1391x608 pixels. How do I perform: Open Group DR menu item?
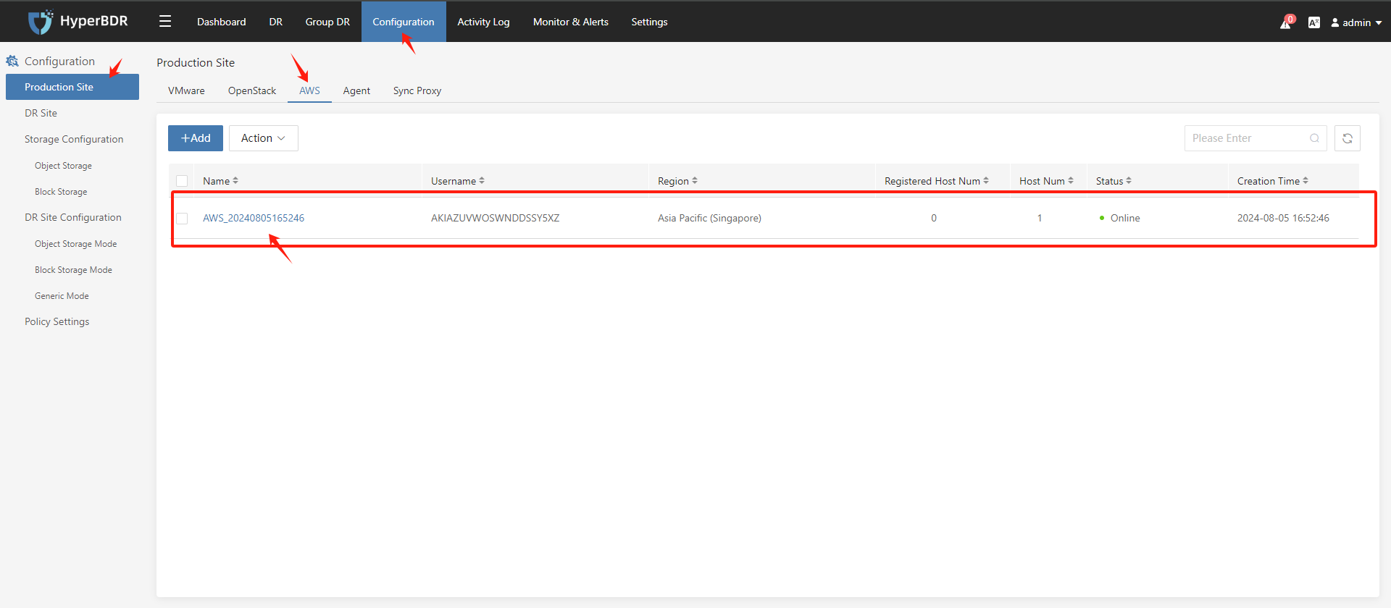[327, 22]
